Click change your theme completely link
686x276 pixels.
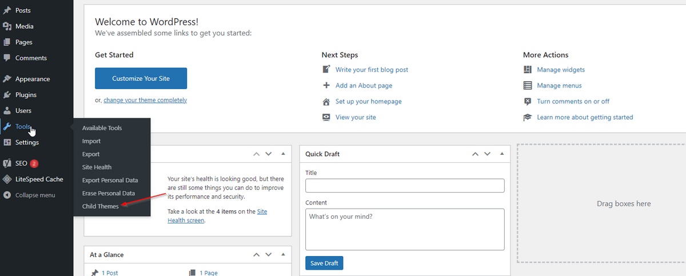145,100
